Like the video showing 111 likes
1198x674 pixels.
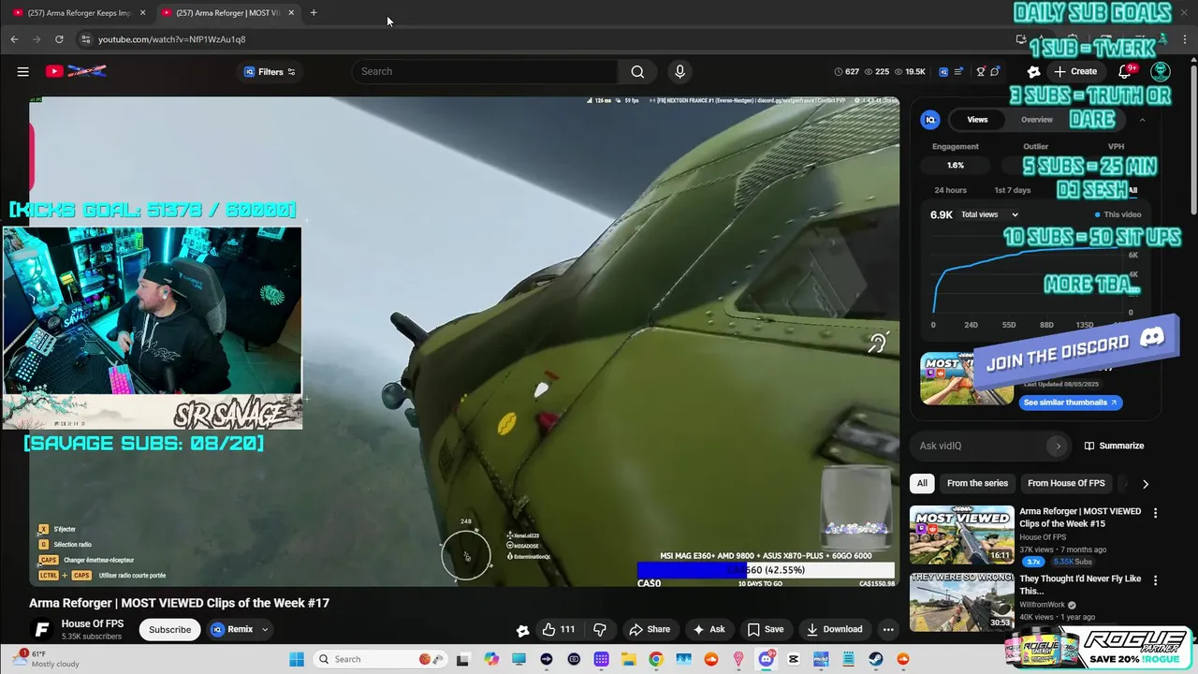pyautogui.click(x=560, y=629)
